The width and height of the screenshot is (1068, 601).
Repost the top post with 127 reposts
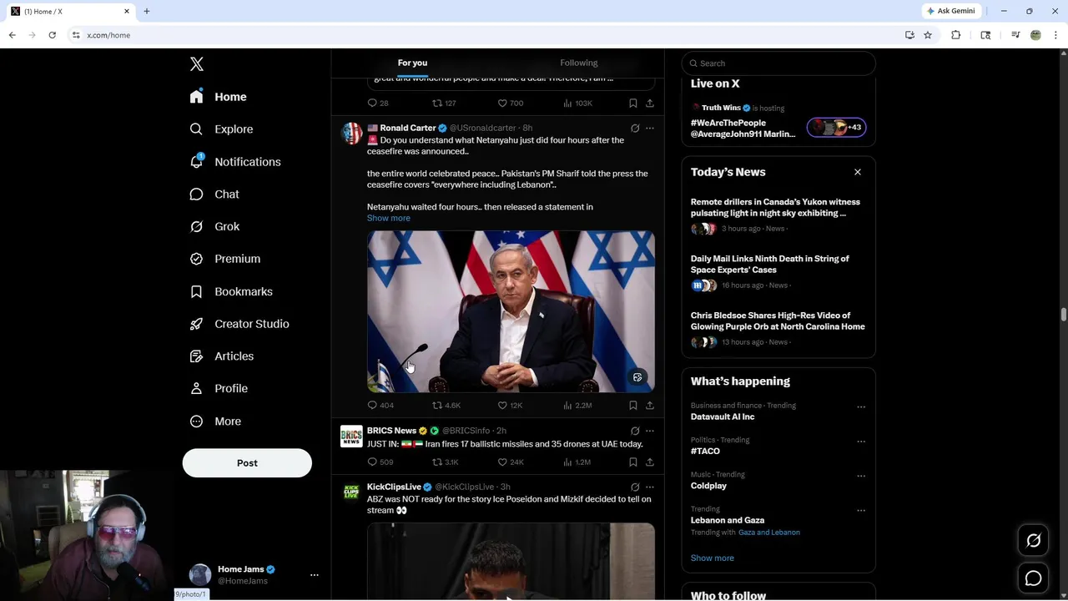(445, 104)
